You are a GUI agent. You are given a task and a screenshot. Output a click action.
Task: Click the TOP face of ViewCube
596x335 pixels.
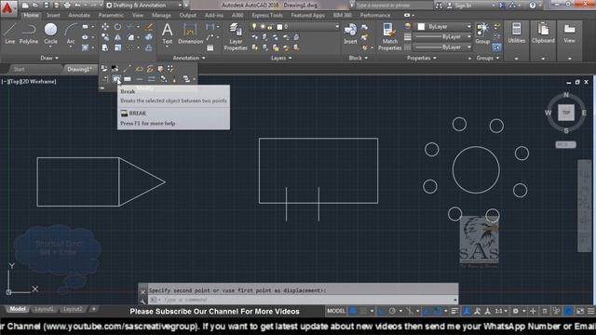566,113
